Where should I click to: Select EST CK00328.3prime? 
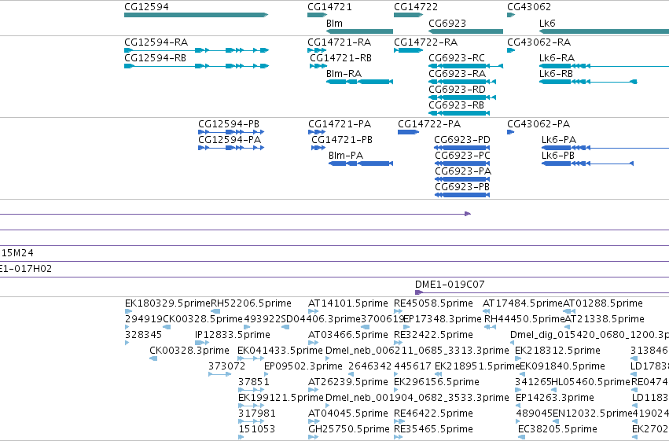153,358
